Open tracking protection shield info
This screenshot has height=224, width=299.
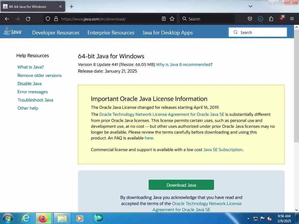click(x=48, y=19)
